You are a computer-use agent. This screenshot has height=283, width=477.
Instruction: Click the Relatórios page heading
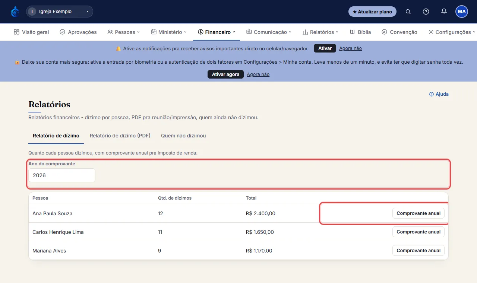click(x=49, y=104)
